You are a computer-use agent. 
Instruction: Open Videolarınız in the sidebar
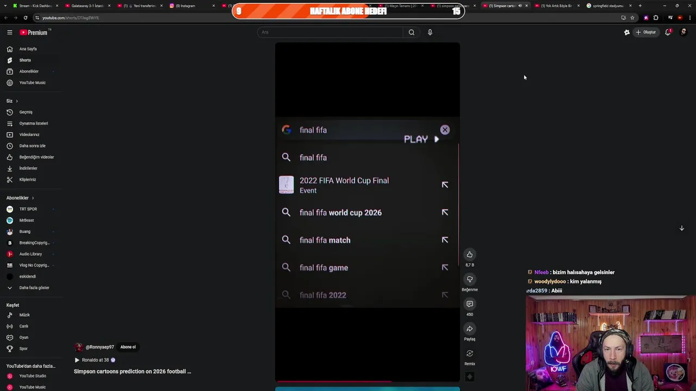point(31,135)
